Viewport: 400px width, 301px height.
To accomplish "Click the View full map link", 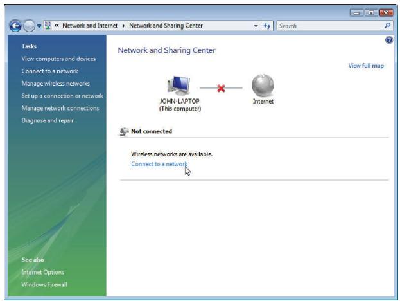I will tap(366, 66).
